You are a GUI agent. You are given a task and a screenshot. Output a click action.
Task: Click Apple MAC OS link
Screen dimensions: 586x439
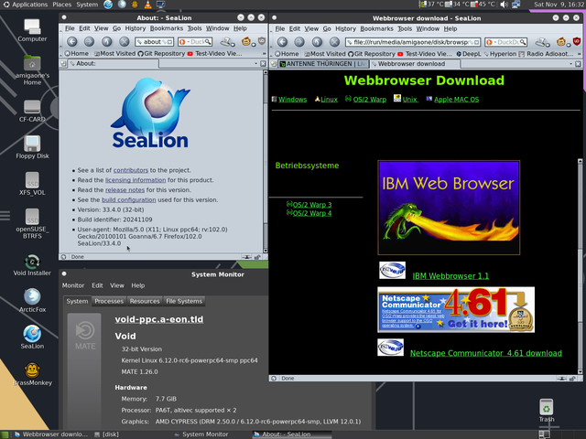(456, 100)
